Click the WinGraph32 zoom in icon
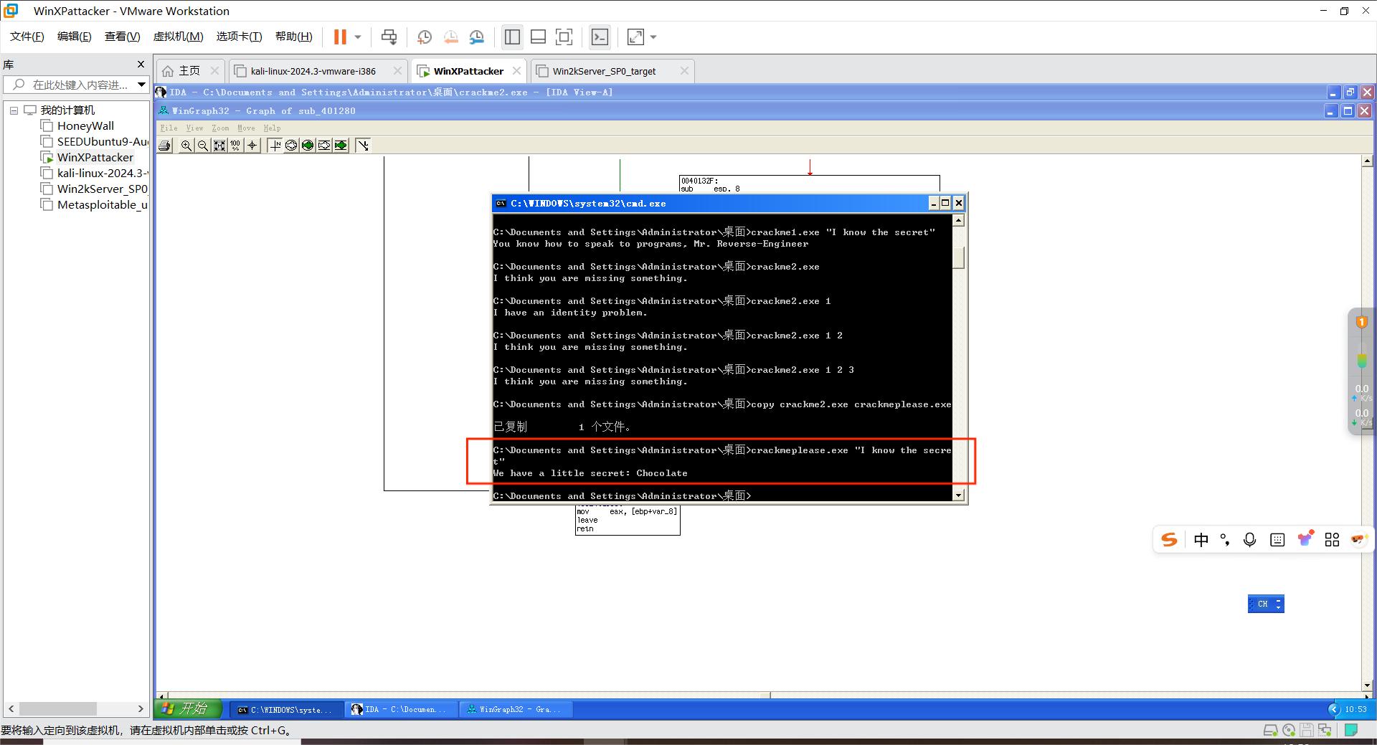The width and height of the screenshot is (1377, 745). [186, 146]
